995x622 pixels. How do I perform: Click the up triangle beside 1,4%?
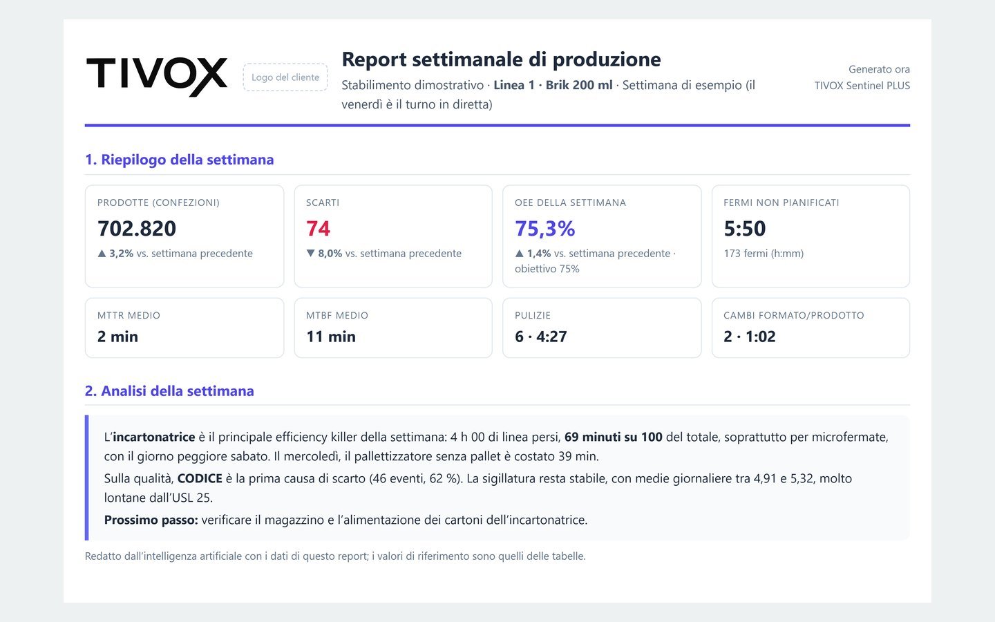pyautogui.click(x=520, y=254)
